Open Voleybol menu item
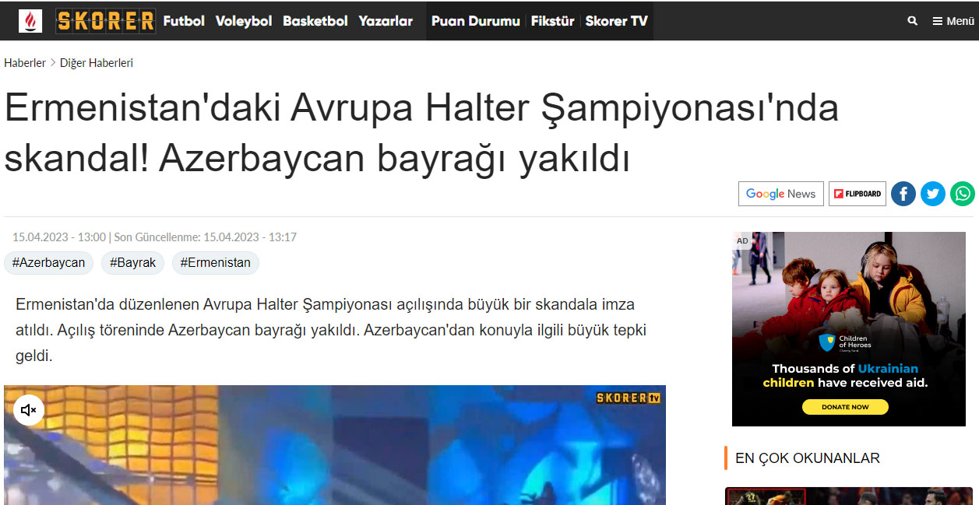The width and height of the screenshot is (979, 505). [x=244, y=21]
